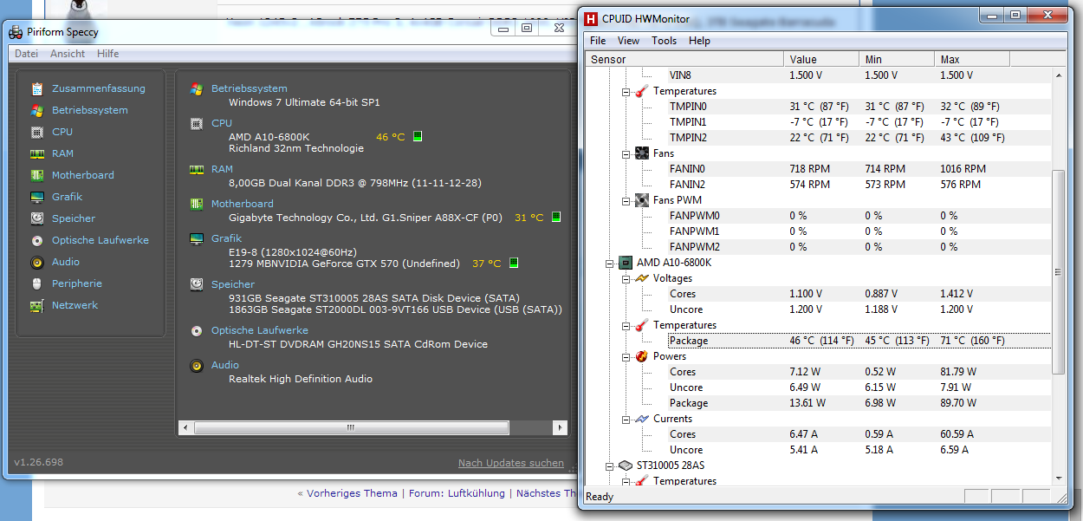
Task: Open the File menu in HWMonitor
Action: point(598,41)
